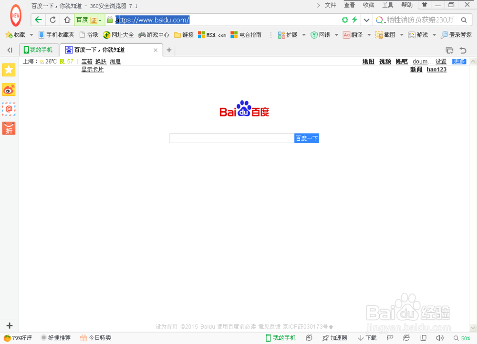
Task: Click the search magnifier in search box
Action: 464,20
